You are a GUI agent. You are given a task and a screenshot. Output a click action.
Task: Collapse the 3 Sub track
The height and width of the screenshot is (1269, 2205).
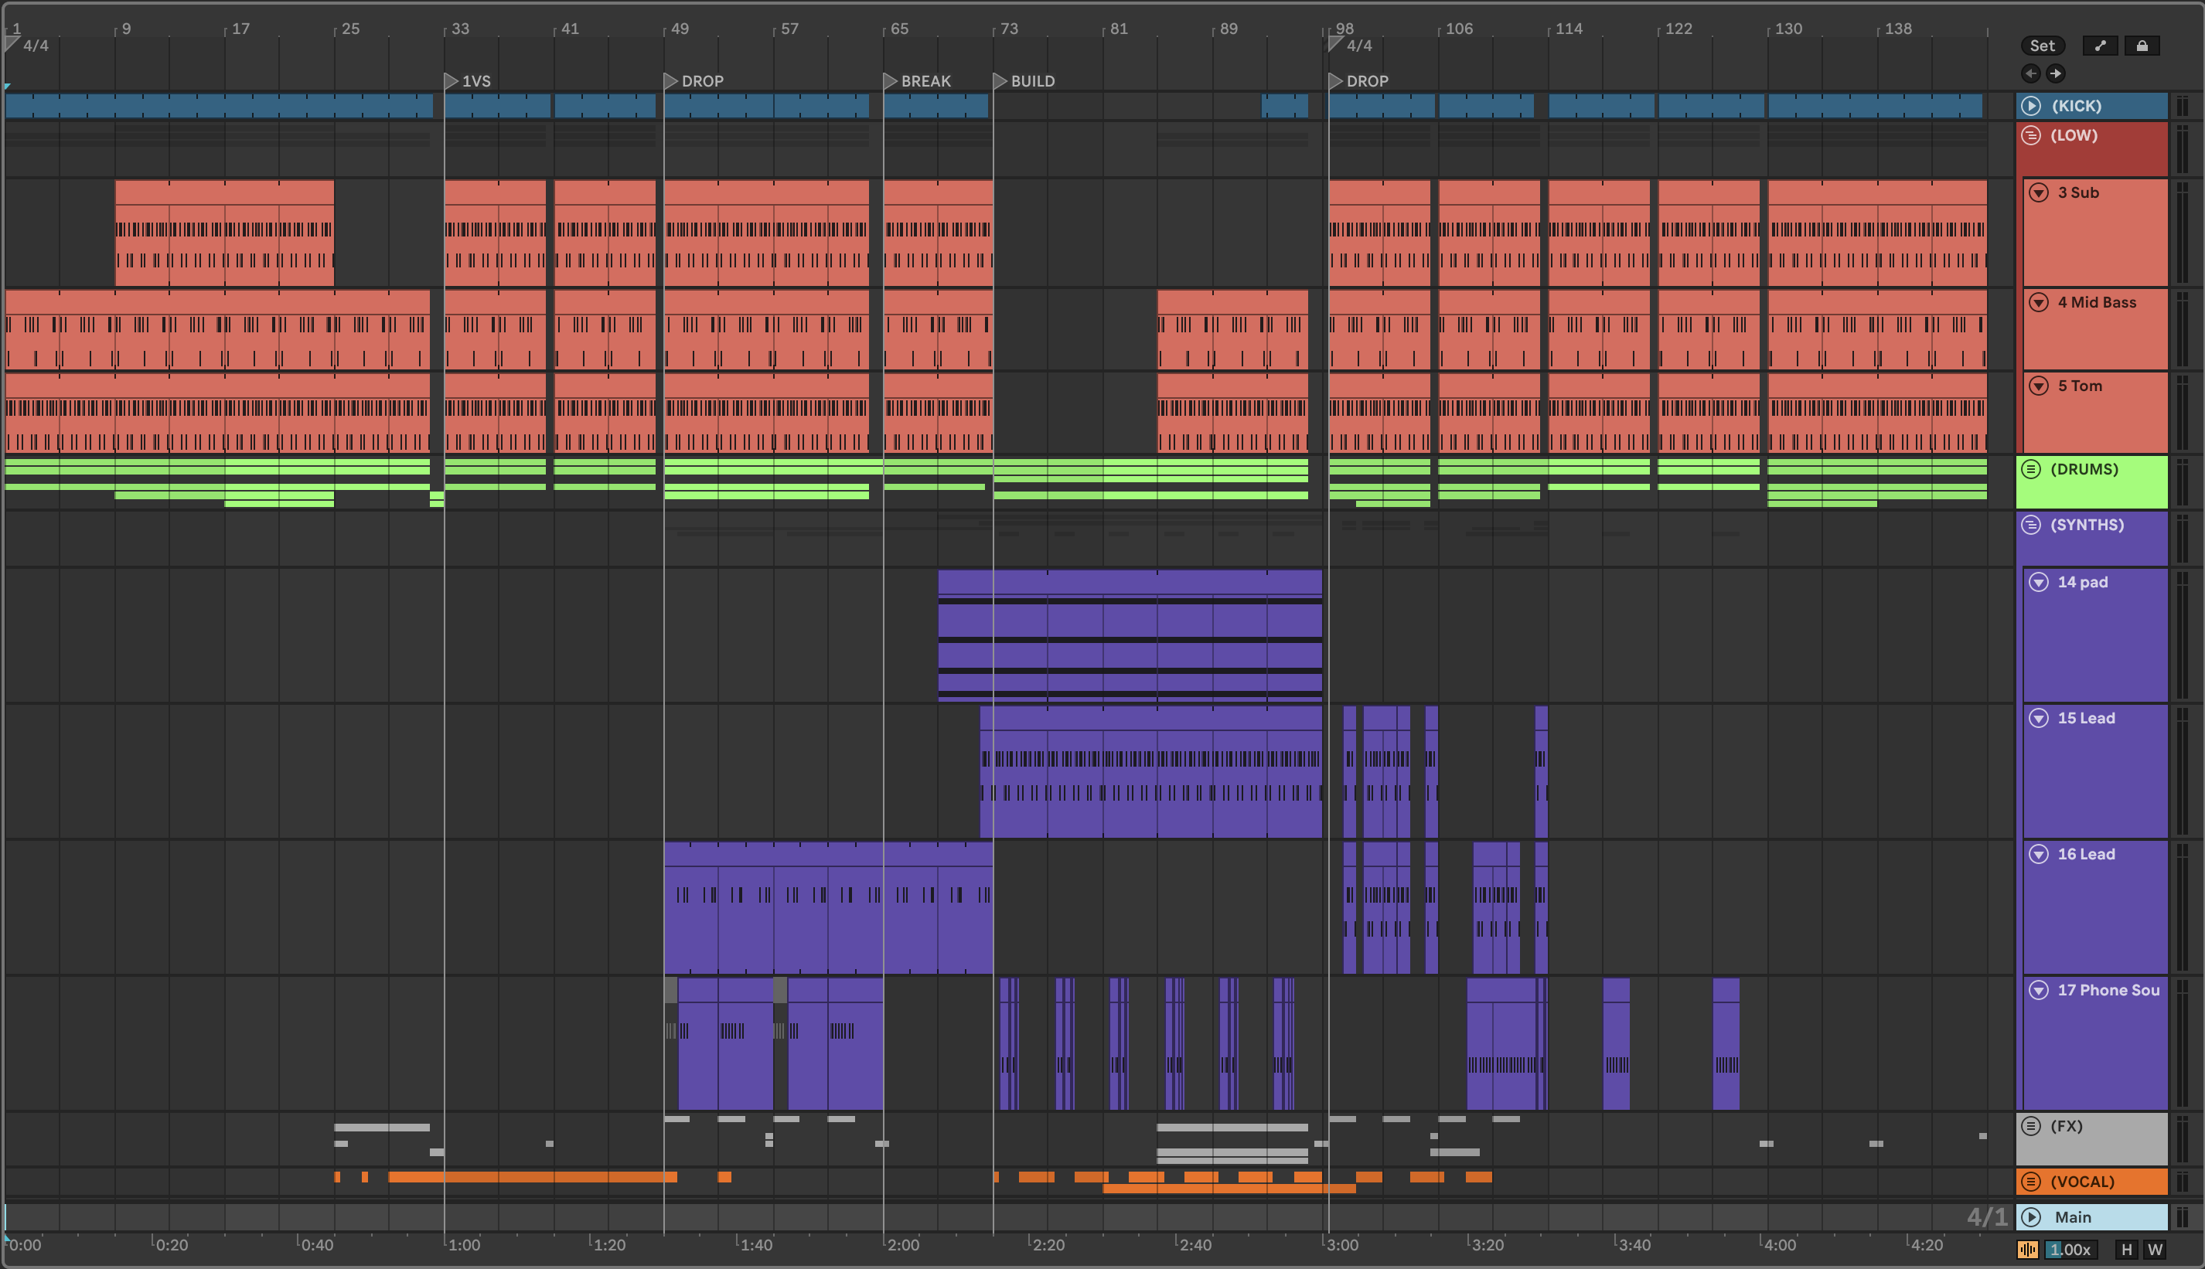pyautogui.click(x=2039, y=192)
